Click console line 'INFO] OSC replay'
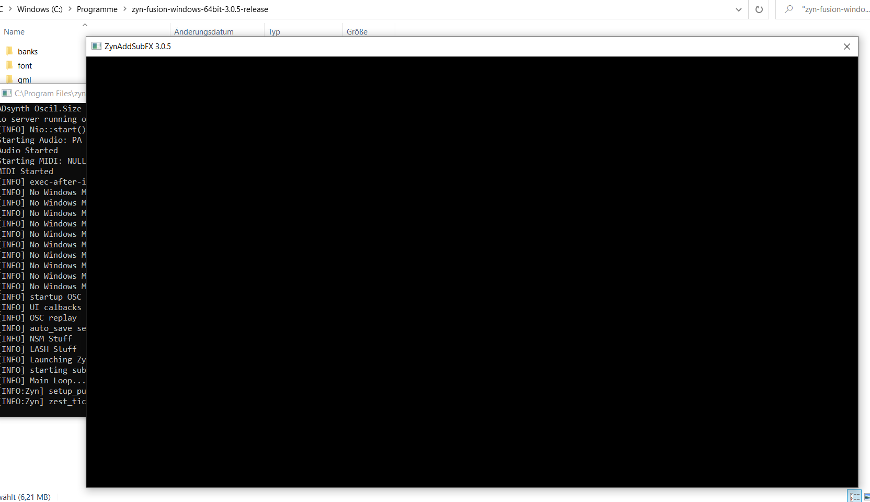 tap(38, 318)
